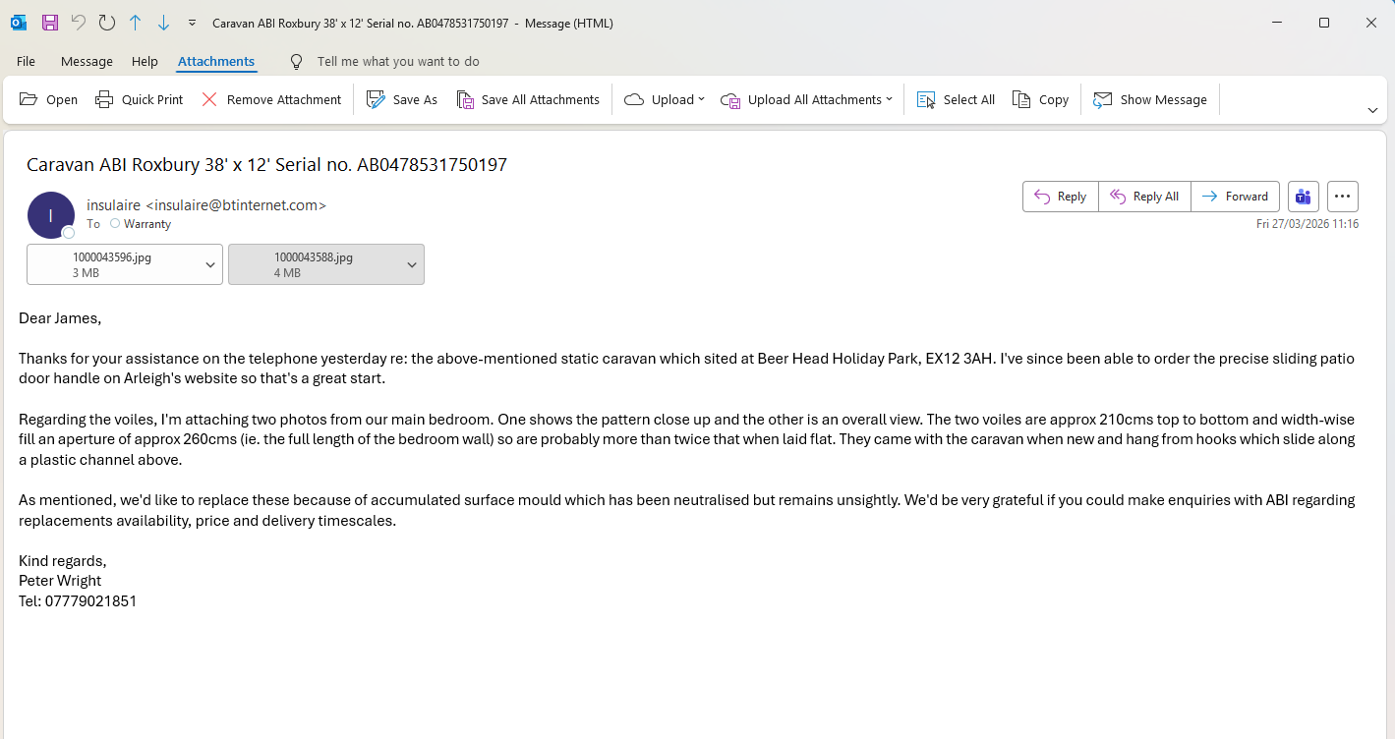Click the Undo arrow icon
The width and height of the screenshot is (1395, 739).
click(79, 23)
